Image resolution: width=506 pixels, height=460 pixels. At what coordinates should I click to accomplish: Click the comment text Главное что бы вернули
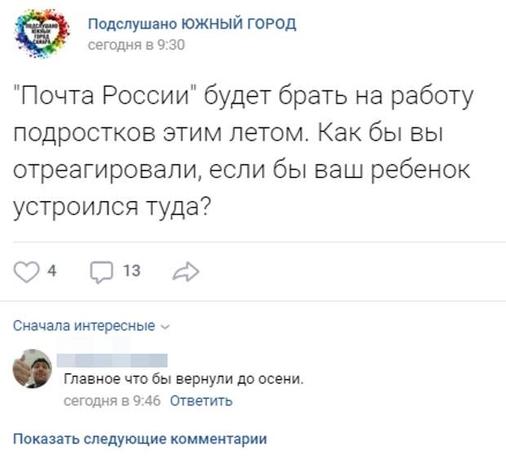point(184,380)
